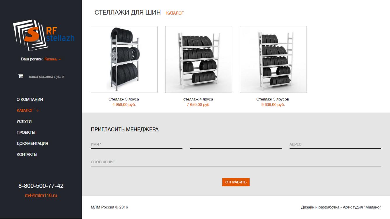Open the 4-tier tire rack image
Screen dimensions: 390x219
199,60
